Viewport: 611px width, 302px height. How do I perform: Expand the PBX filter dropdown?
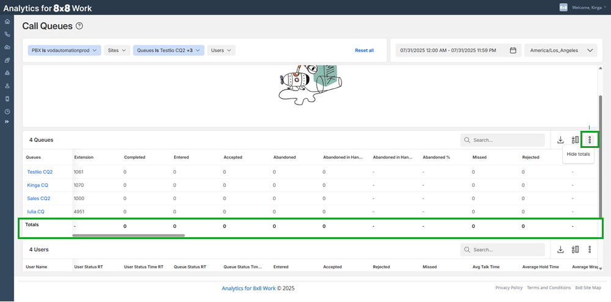65,50
